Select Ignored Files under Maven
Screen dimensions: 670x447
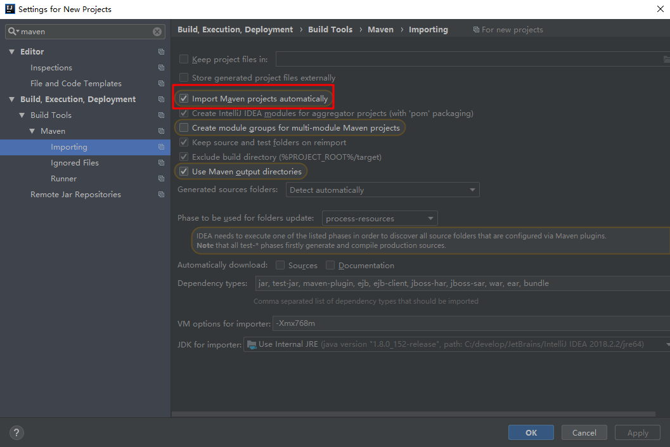coord(75,163)
